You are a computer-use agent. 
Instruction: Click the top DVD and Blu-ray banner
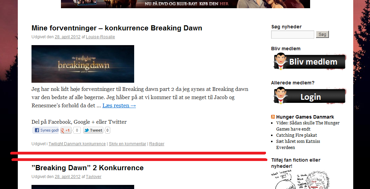pyautogui.click(x=186, y=4)
